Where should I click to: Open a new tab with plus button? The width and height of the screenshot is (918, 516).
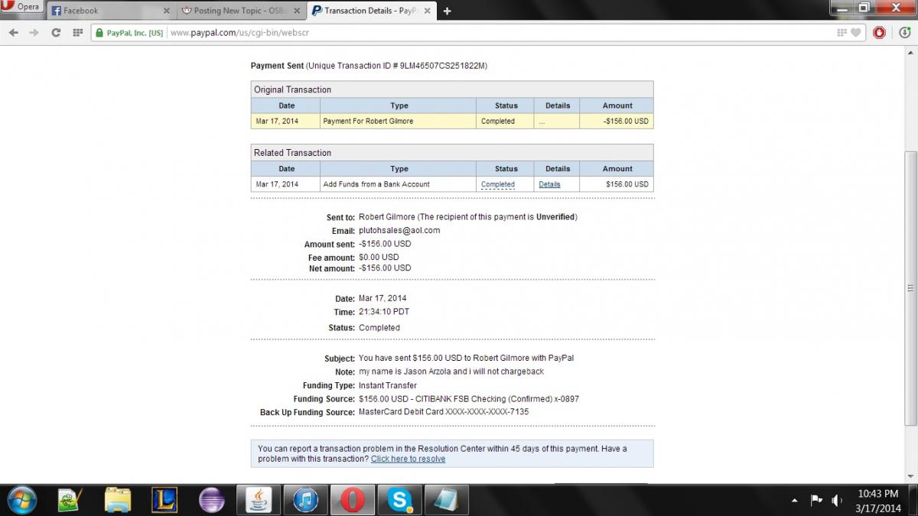pyautogui.click(x=447, y=11)
